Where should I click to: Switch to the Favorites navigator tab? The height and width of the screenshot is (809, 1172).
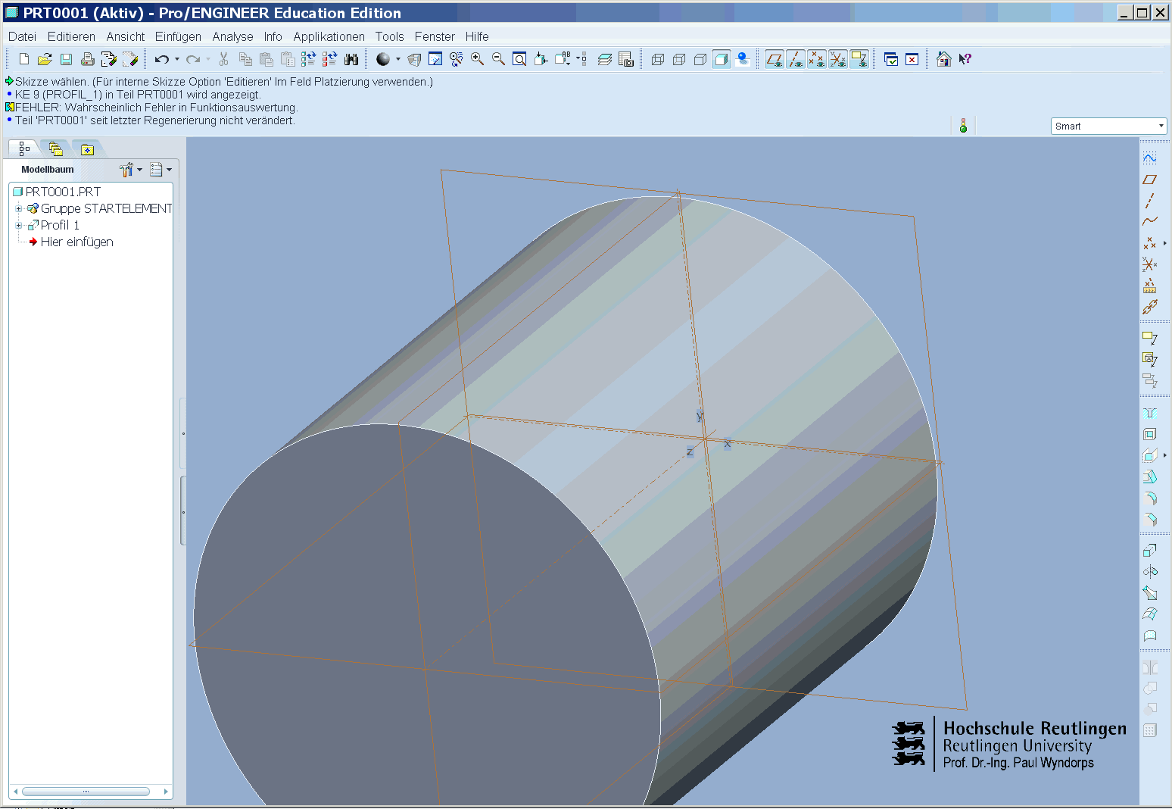(x=87, y=148)
